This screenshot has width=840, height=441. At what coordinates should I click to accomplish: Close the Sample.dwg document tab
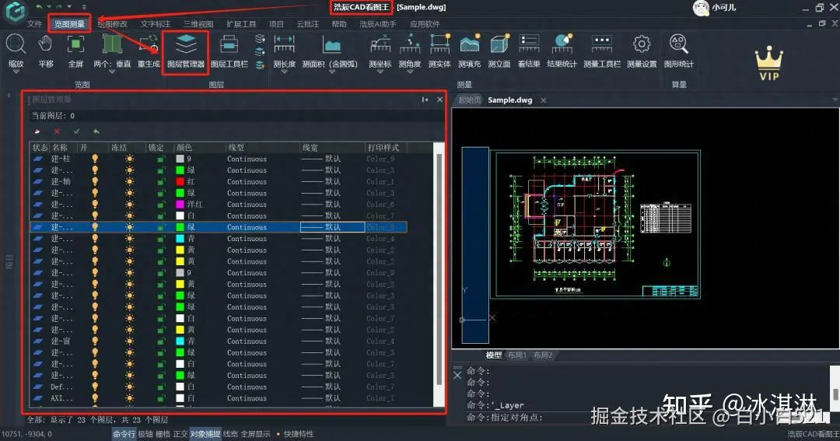pyautogui.click(x=543, y=100)
